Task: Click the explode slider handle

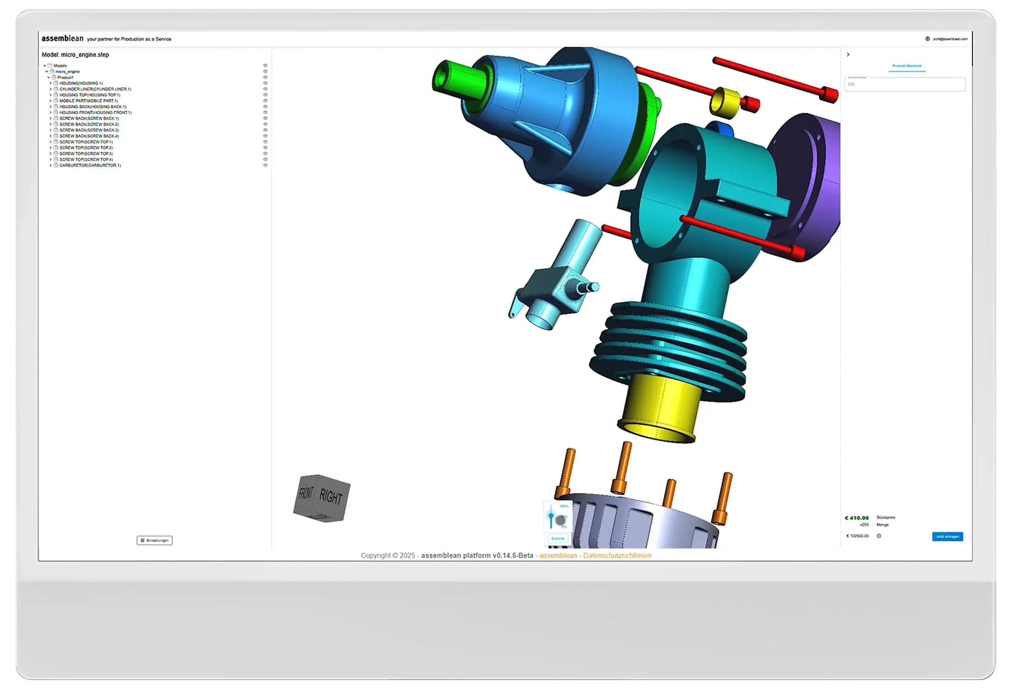Action: point(551,515)
